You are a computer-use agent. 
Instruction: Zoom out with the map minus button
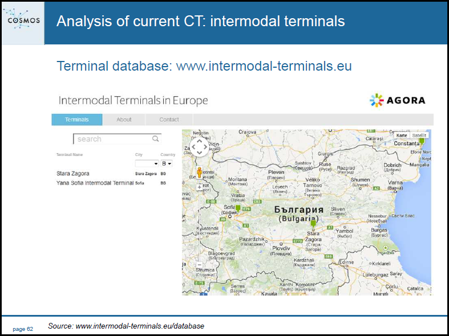point(199,265)
